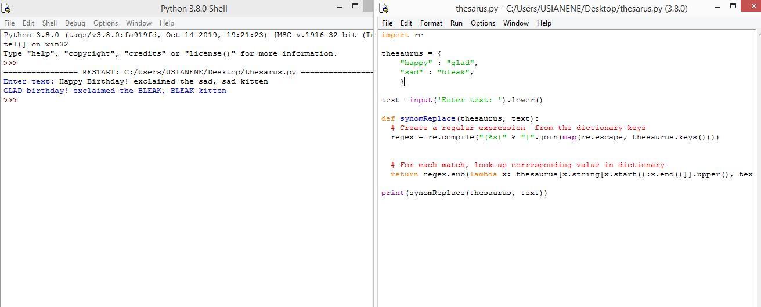The width and height of the screenshot is (761, 307).
Task: Click the IDLE icon in Python Shell title bar
Action: point(6,8)
